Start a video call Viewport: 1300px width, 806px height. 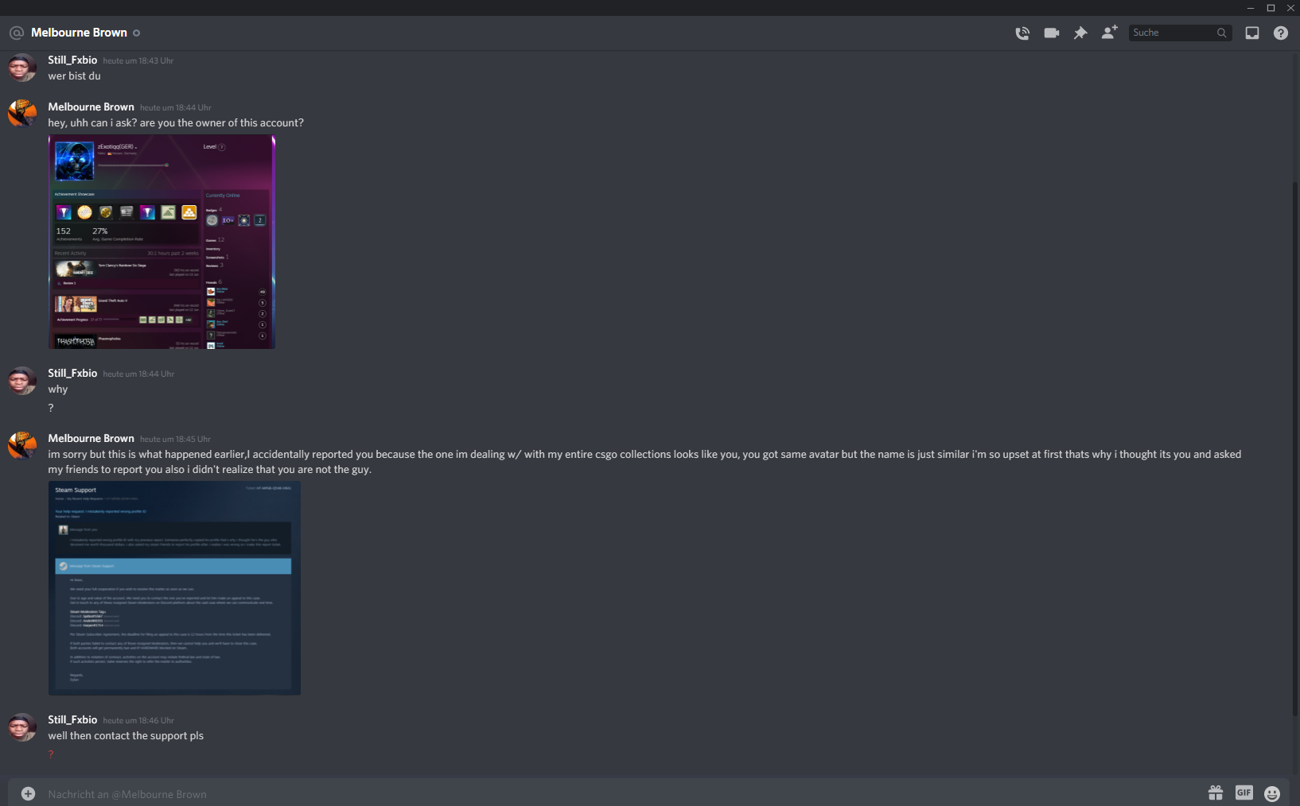[1051, 33]
